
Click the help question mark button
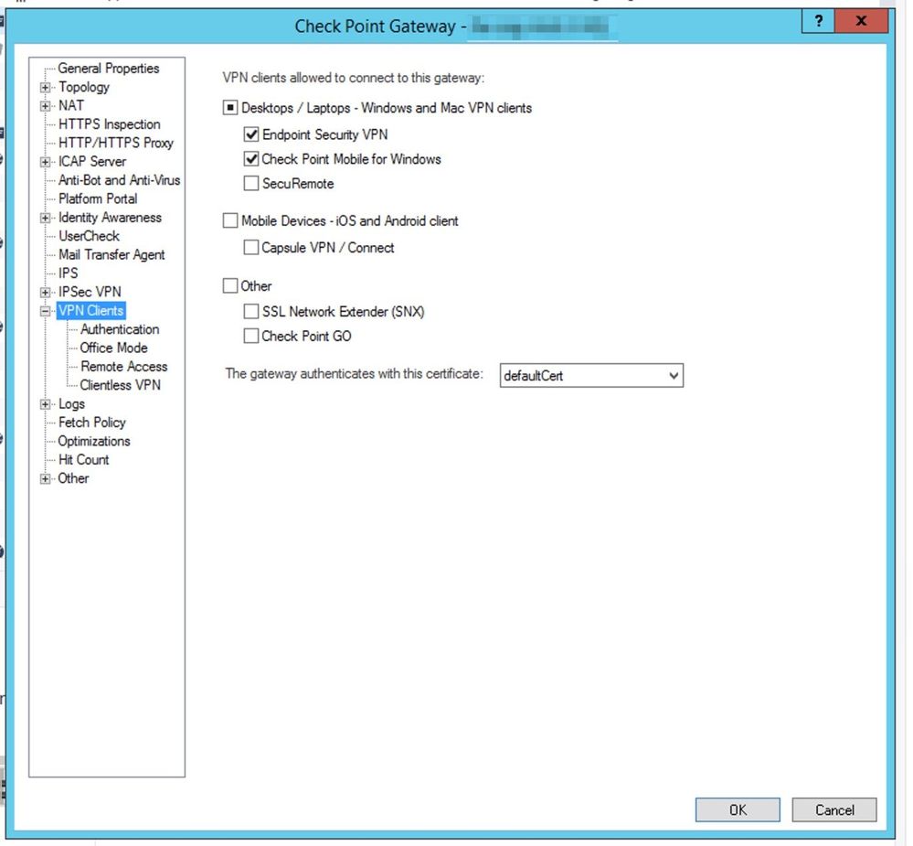[821, 22]
